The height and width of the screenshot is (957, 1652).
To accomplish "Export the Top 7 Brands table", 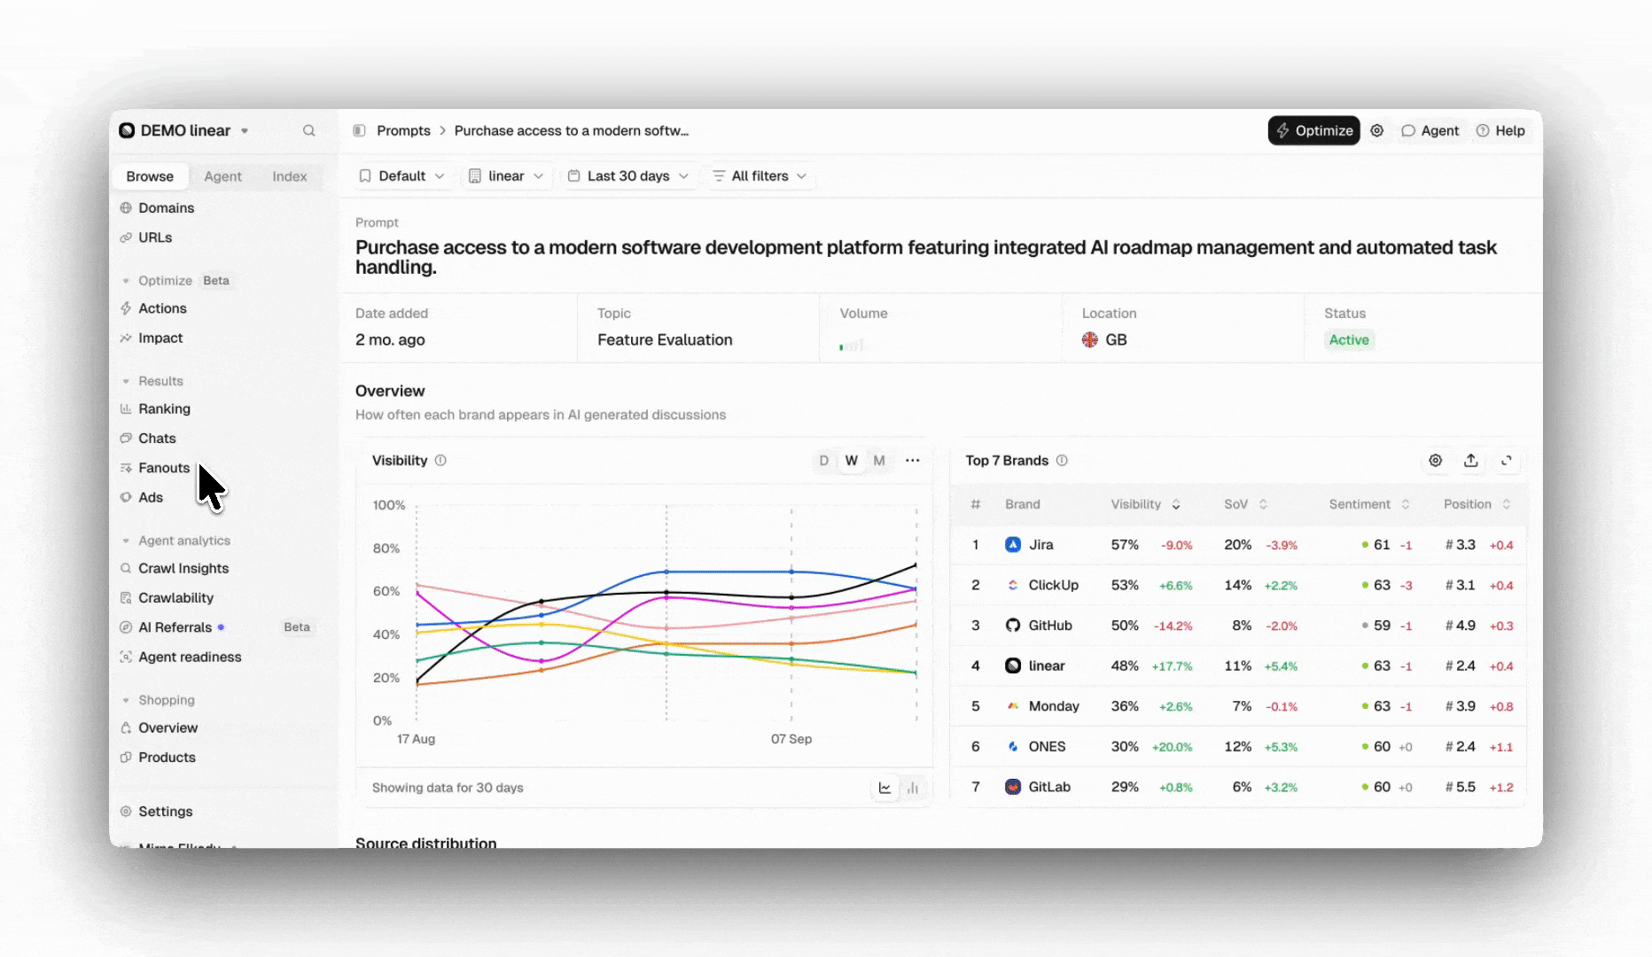I will (1470, 460).
